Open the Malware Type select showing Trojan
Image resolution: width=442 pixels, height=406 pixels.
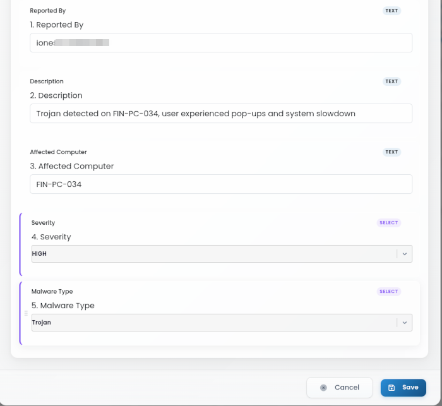(x=222, y=323)
